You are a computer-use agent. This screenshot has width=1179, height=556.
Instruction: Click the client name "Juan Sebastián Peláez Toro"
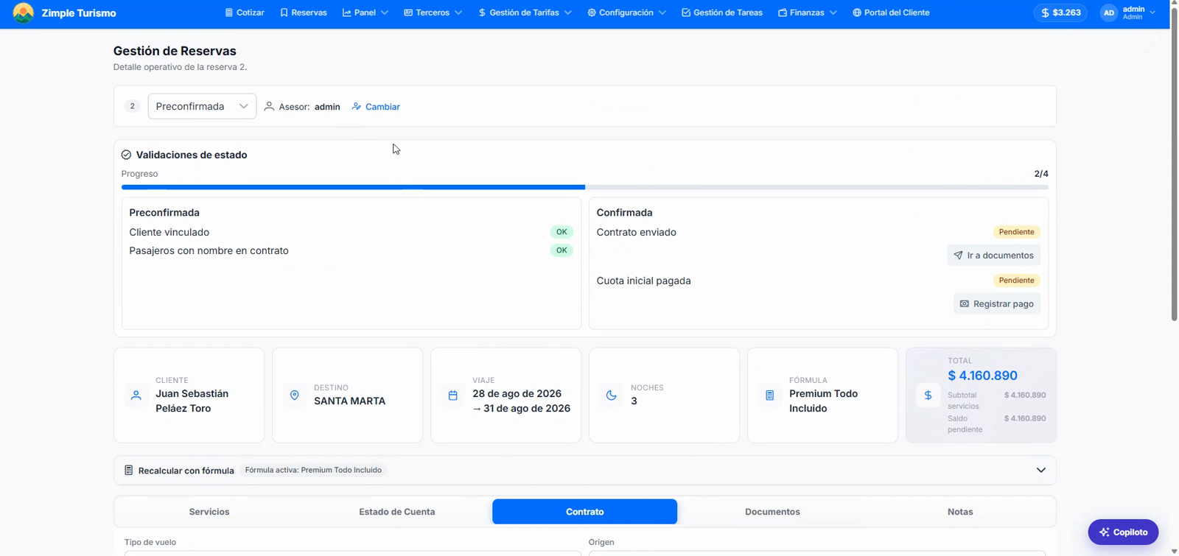coord(192,401)
